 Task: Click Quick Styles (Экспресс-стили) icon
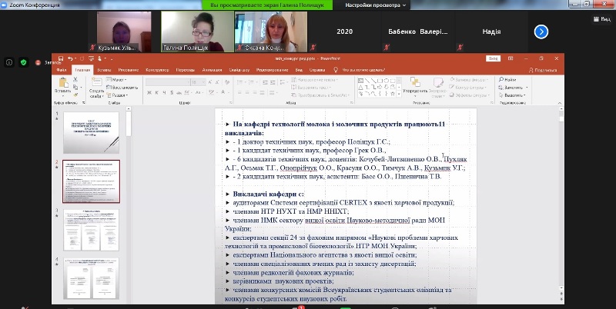437,87
